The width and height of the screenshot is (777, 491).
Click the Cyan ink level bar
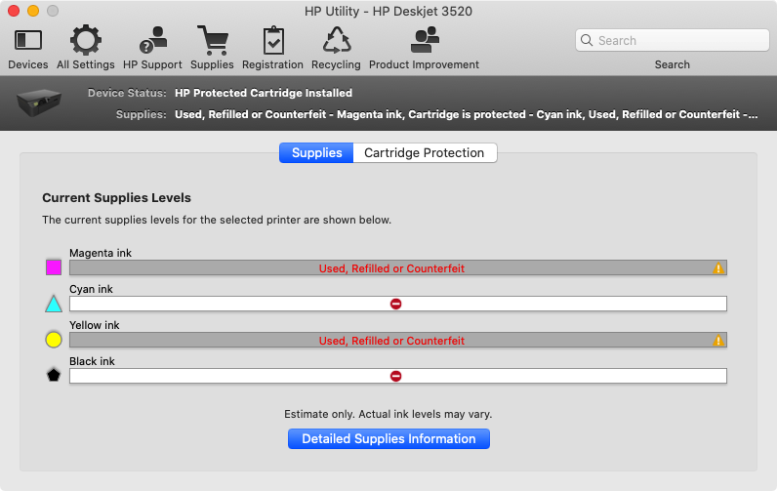(398, 304)
